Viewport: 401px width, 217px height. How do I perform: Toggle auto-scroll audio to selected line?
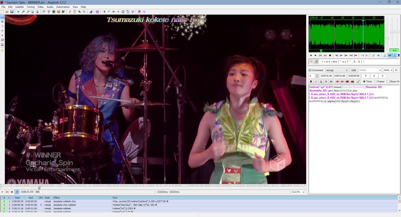tap(395, 55)
